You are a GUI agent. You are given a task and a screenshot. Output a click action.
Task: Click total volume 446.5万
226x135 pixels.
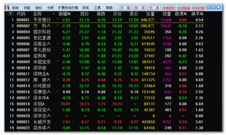[x=148, y=20]
